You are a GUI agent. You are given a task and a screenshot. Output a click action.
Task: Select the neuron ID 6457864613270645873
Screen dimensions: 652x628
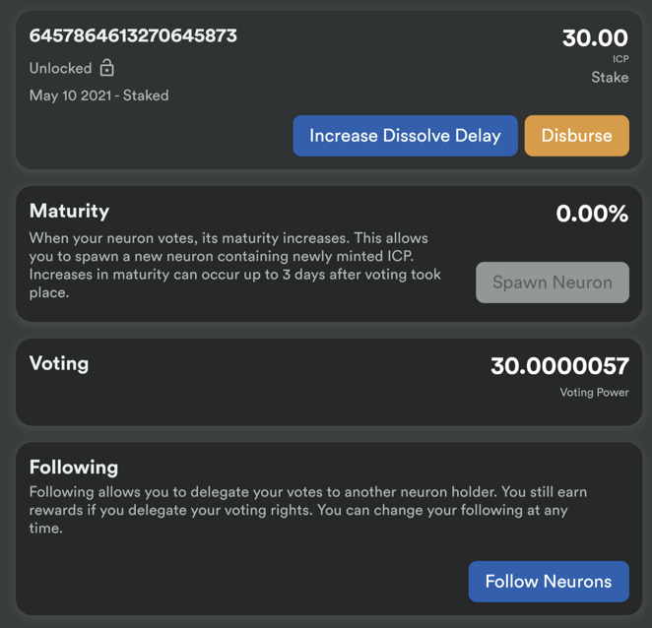pos(133,35)
